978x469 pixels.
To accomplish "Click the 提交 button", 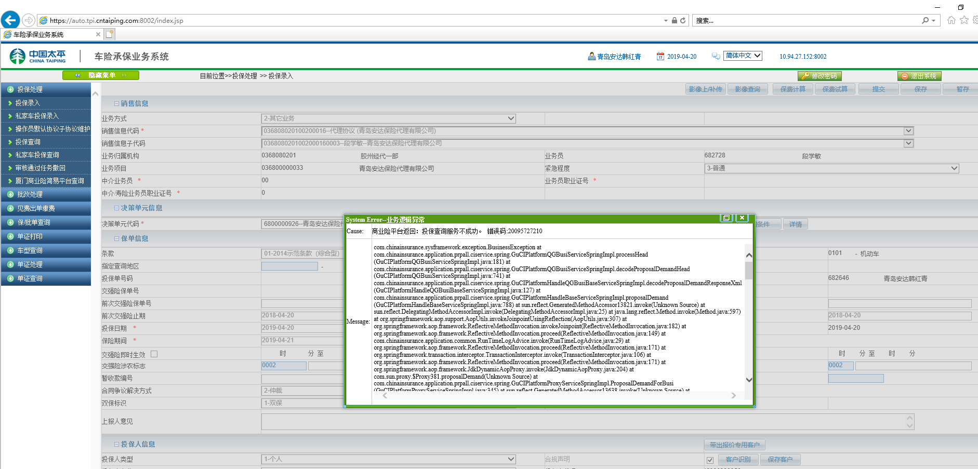I will click(x=878, y=89).
